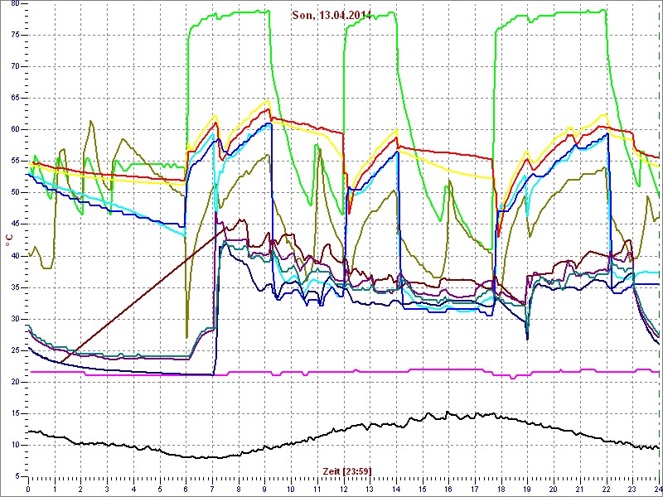
Task: Select the 60 value on the temperature axis
Action: (x=14, y=130)
